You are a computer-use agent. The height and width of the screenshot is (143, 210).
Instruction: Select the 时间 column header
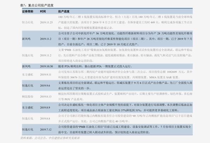43,12
